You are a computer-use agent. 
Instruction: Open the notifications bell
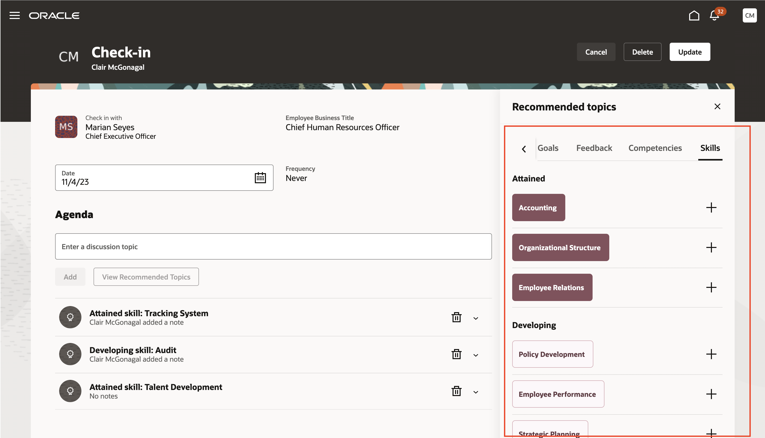pos(714,15)
